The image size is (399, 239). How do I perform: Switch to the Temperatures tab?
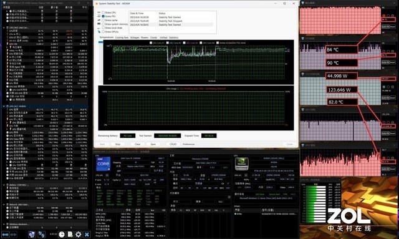point(107,37)
